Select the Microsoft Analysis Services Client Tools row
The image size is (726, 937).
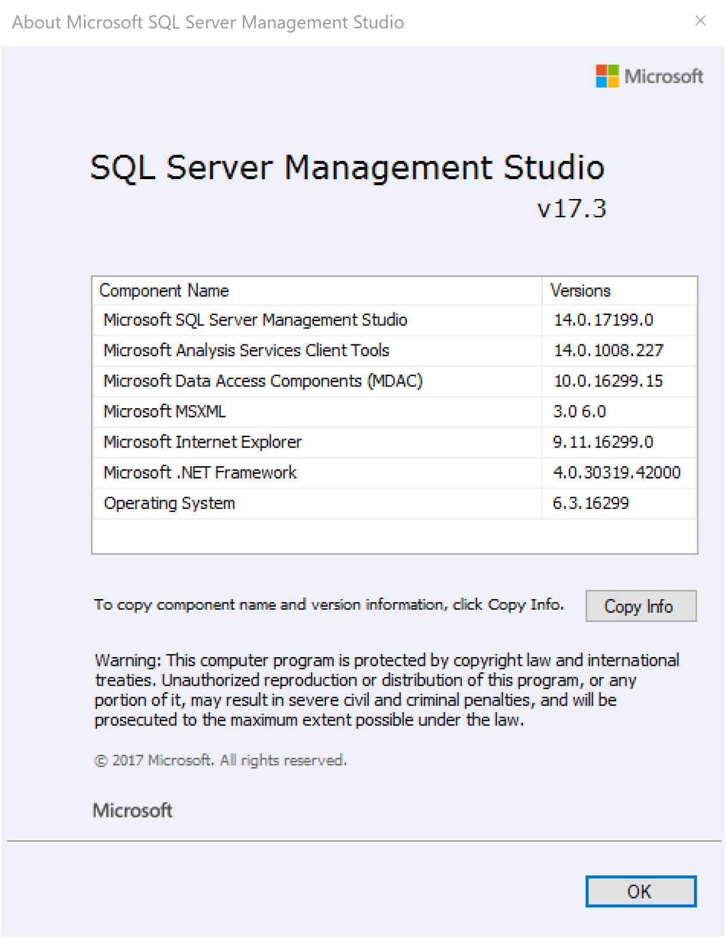246,350
